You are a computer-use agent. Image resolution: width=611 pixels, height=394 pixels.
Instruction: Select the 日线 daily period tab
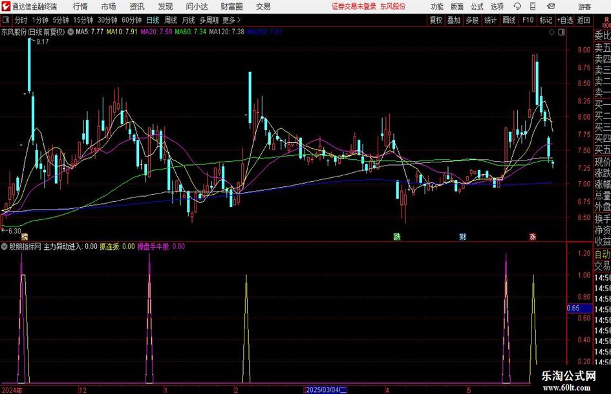(x=153, y=20)
